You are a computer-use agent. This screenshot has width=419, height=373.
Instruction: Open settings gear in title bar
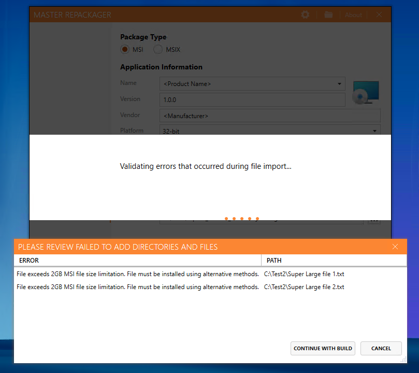point(305,15)
